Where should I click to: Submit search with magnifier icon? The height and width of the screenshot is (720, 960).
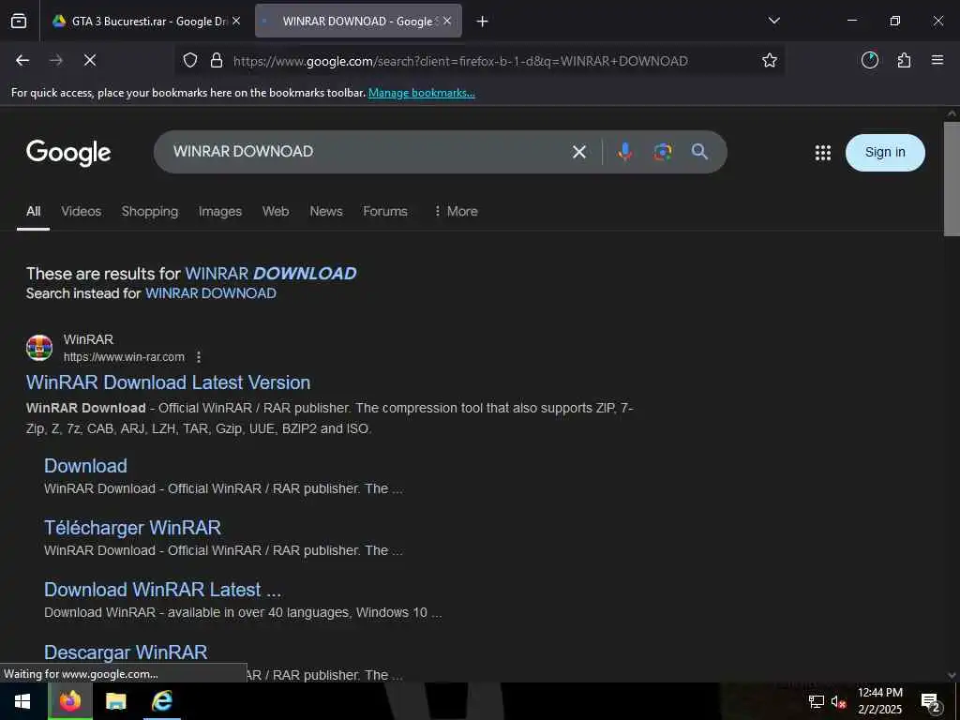699,152
